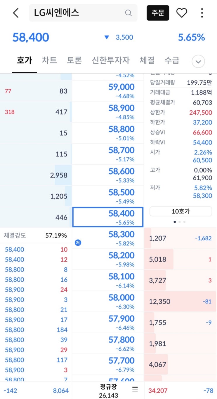Tap the blue down triangle price indicator

pos(107,37)
